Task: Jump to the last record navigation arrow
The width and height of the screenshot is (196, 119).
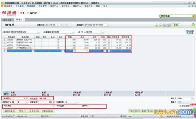Action: [x=169, y=25]
